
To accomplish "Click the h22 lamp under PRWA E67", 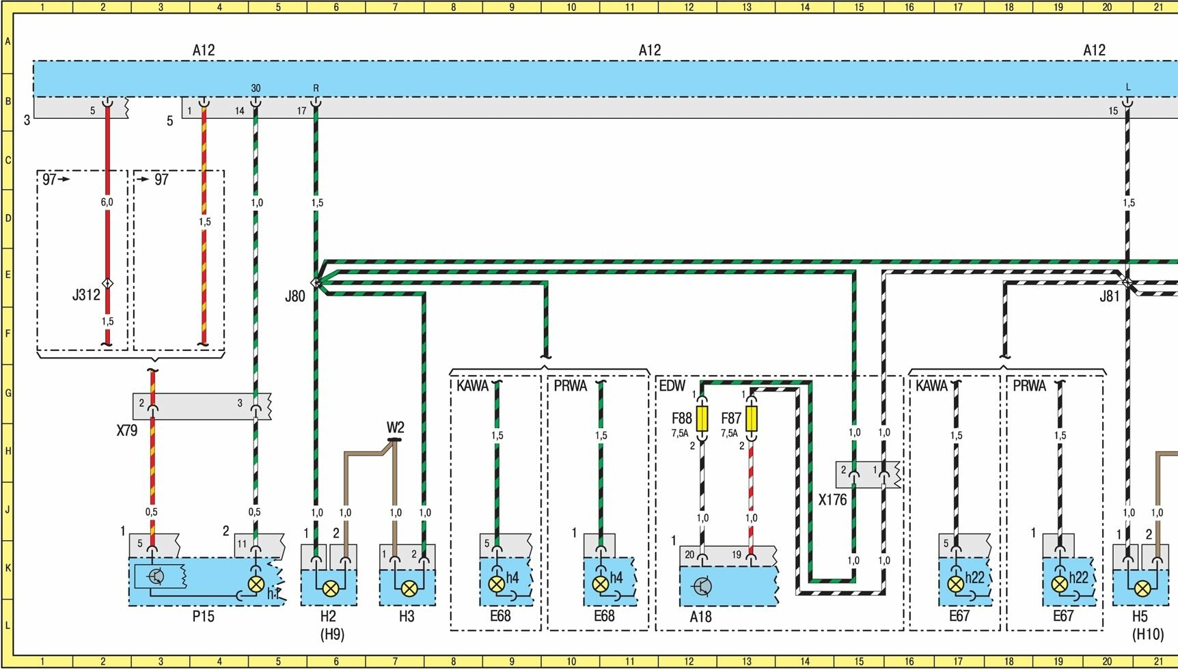I will click(x=1059, y=584).
